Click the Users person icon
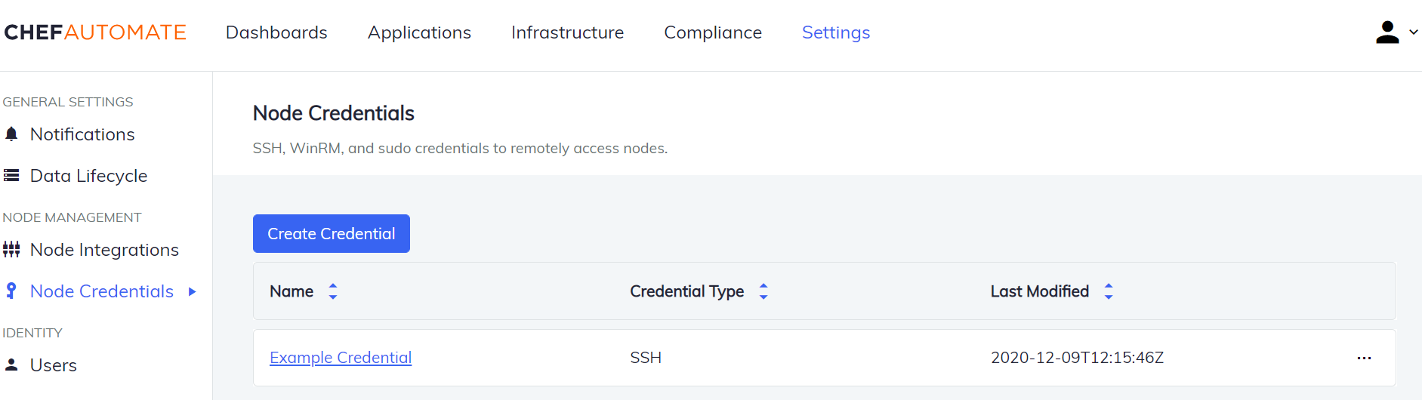Viewport: 1422px width, 400px height. click(x=11, y=365)
